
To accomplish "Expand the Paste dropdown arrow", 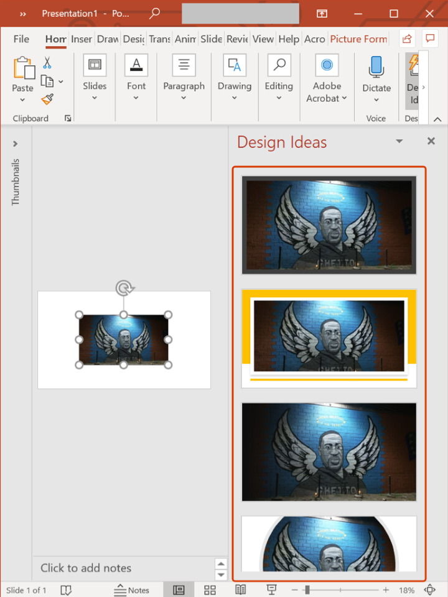I will click(22, 99).
